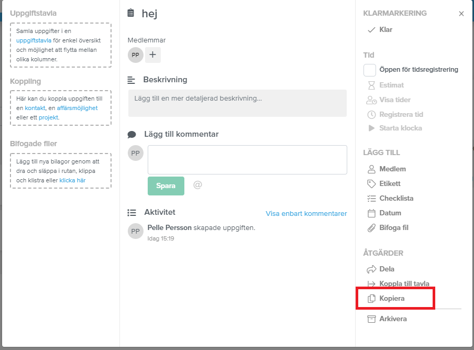Screen dimensions: 474x350
Task: Follow the uppgiftstavla link
Action: click(x=34, y=40)
